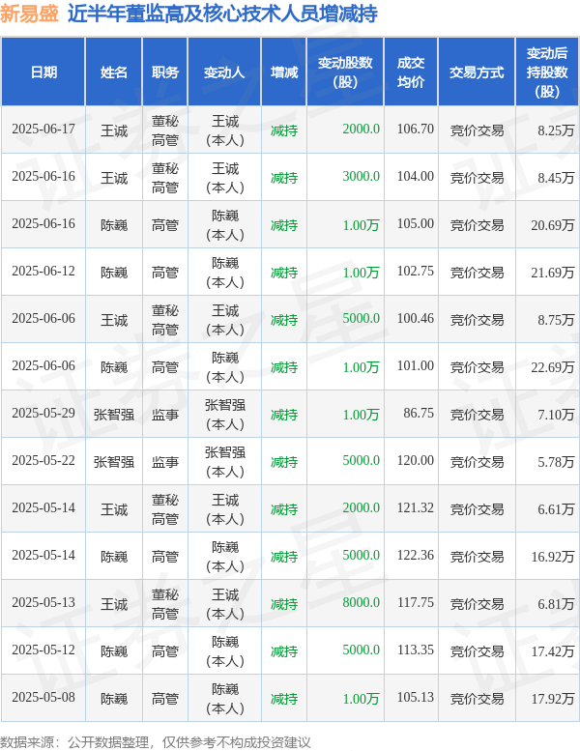Select the date cell 2025-06-17

click(43, 130)
